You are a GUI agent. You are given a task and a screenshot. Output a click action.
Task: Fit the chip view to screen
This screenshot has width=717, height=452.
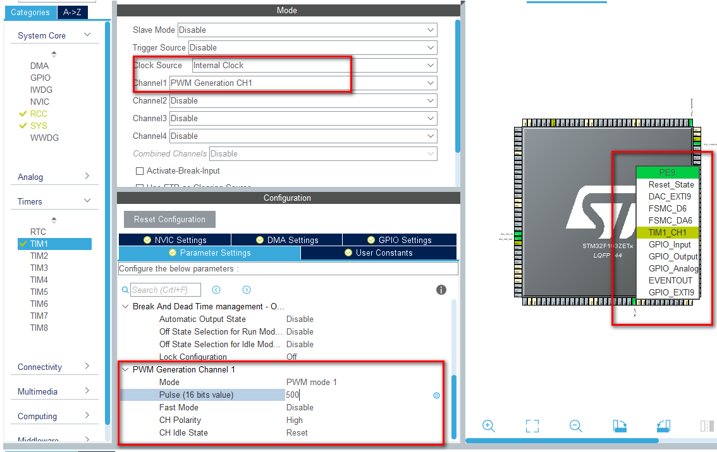(532, 426)
